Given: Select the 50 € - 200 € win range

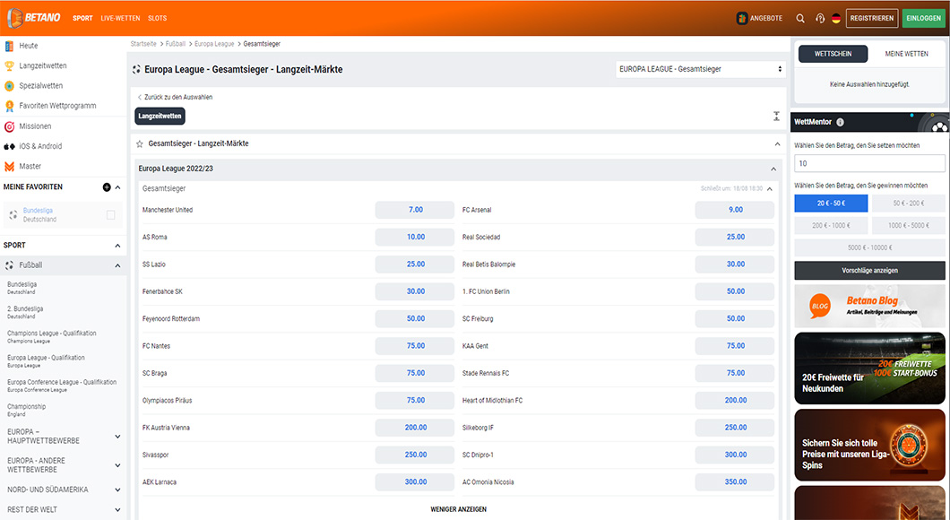Looking at the screenshot, I should click(x=908, y=203).
